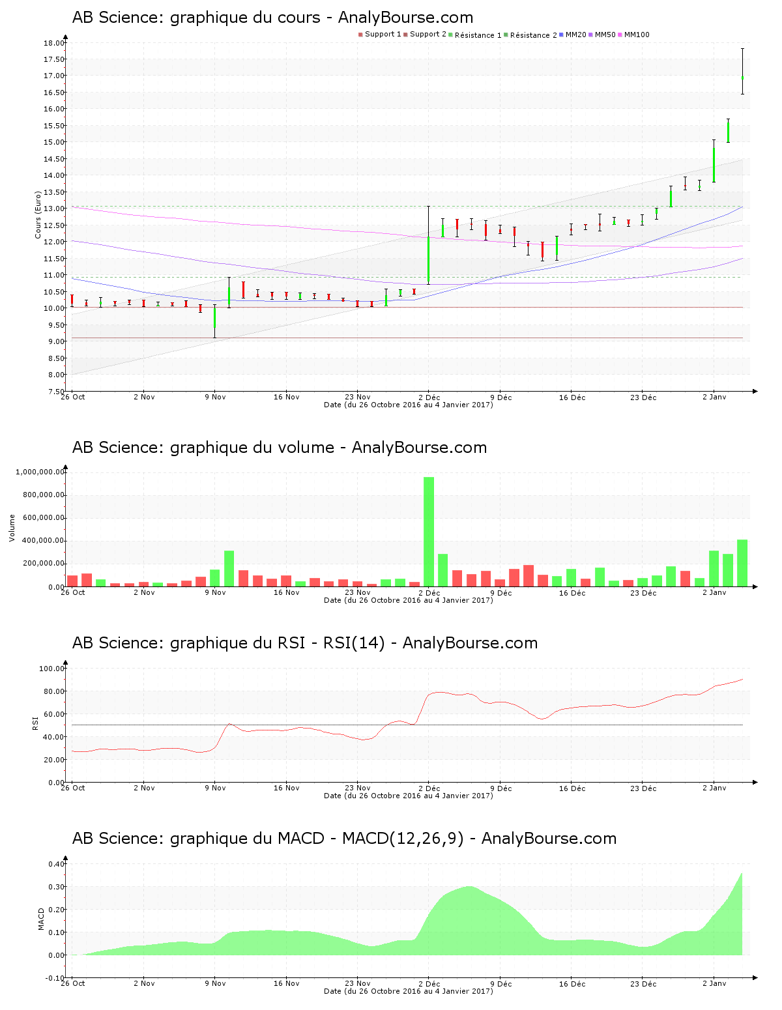
Task: Click the 400,000.00 volume axis value
Action: [x=43, y=541]
